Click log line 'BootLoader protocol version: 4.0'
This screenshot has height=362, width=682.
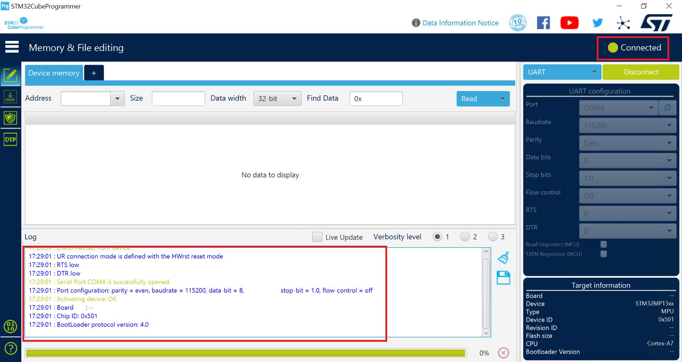[89, 325]
